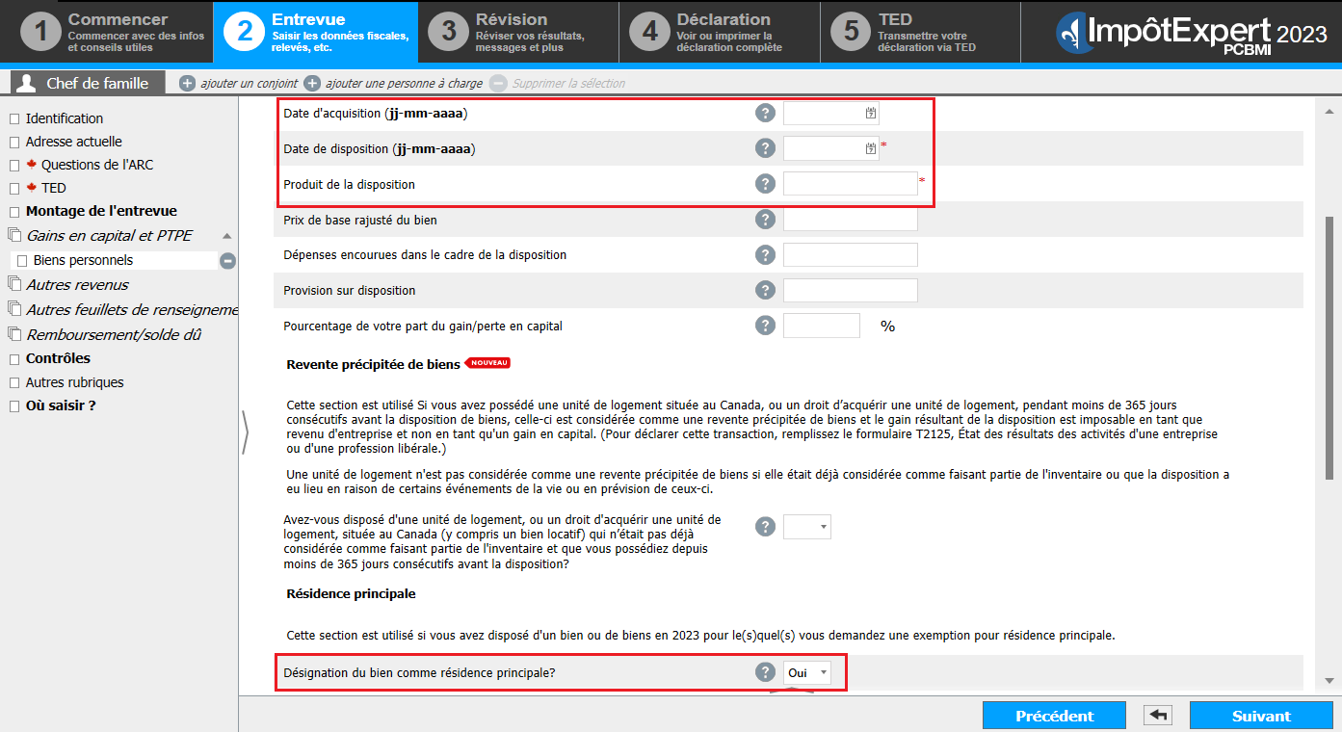This screenshot has width=1342, height=732.
Task: Focus the Produit de la disposition field
Action: (x=850, y=184)
